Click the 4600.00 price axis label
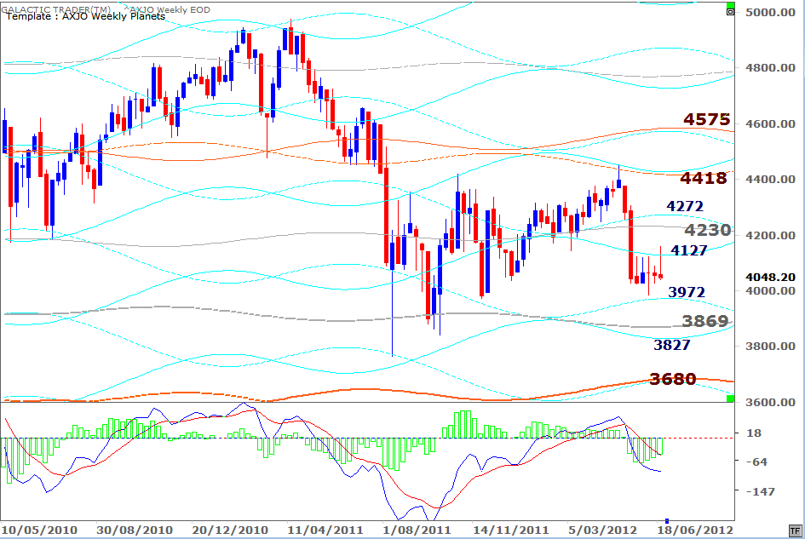 coord(770,123)
